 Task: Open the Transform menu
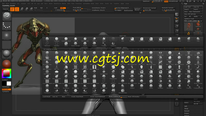click(116, 4)
